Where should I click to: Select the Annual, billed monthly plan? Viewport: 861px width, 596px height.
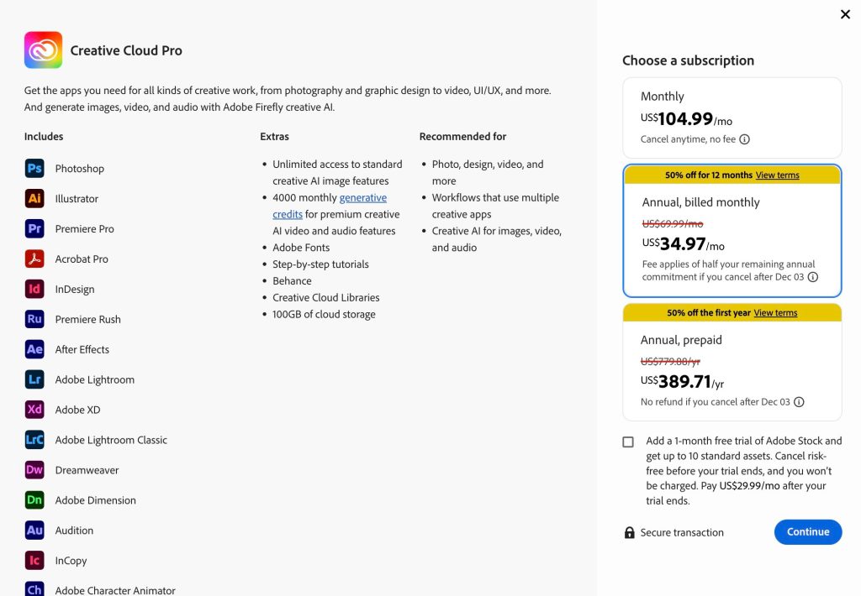coord(732,239)
